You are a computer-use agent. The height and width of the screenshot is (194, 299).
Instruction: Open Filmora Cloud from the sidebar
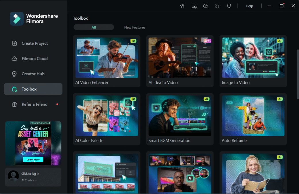(x=33, y=59)
